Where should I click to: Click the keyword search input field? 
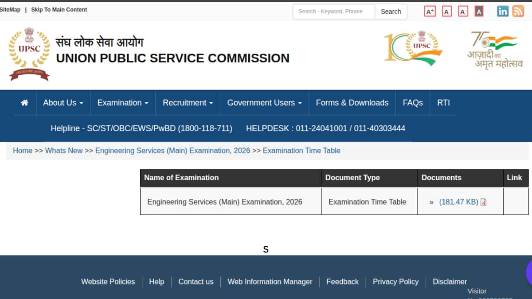333,12
